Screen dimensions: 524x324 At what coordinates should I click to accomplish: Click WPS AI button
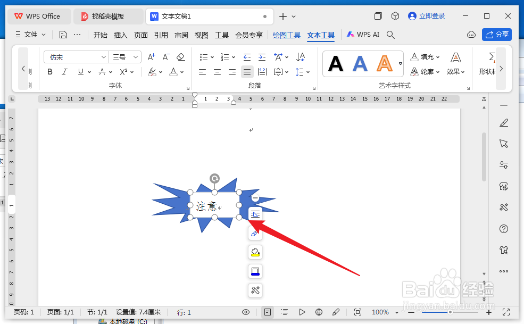point(363,35)
